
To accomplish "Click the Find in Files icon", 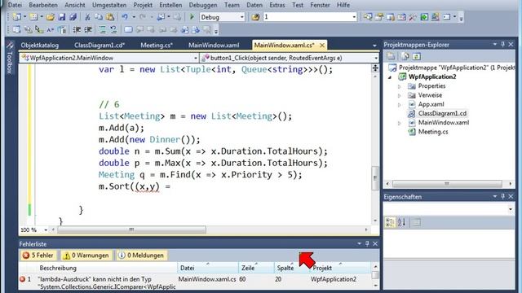I will point(255,17).
